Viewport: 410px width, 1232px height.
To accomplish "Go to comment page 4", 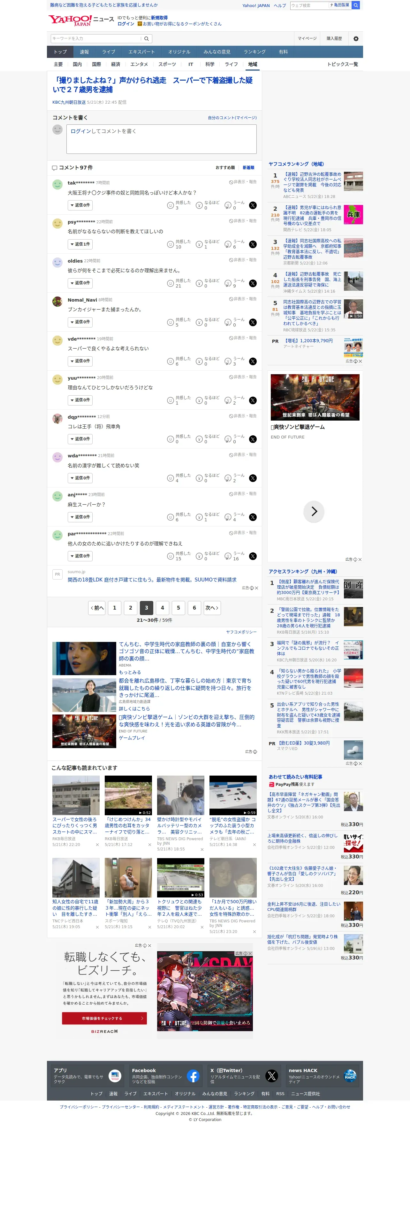I will pyautogui.click(x=162, y=608).
